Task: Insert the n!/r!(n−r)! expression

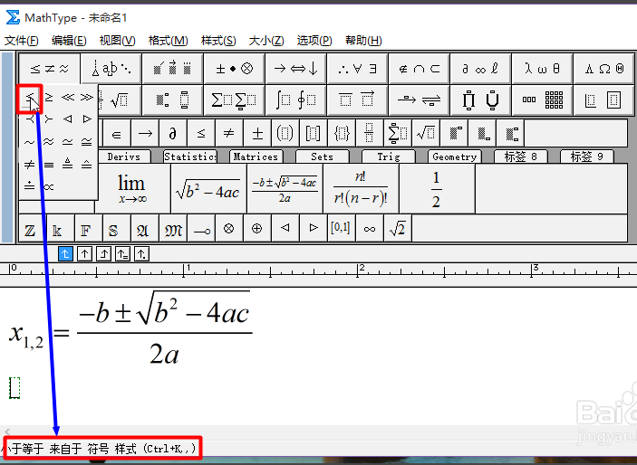Action: 361,189
